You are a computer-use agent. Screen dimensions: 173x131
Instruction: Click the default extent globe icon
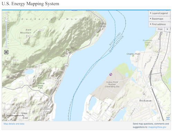click(6, 52)
